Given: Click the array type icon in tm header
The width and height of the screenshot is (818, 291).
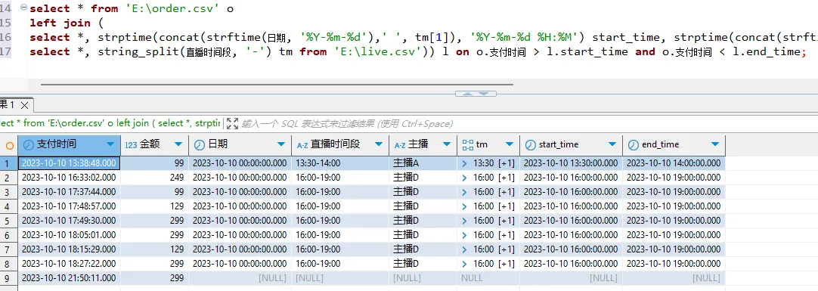Looking at the screenshot, I should 468,144.
